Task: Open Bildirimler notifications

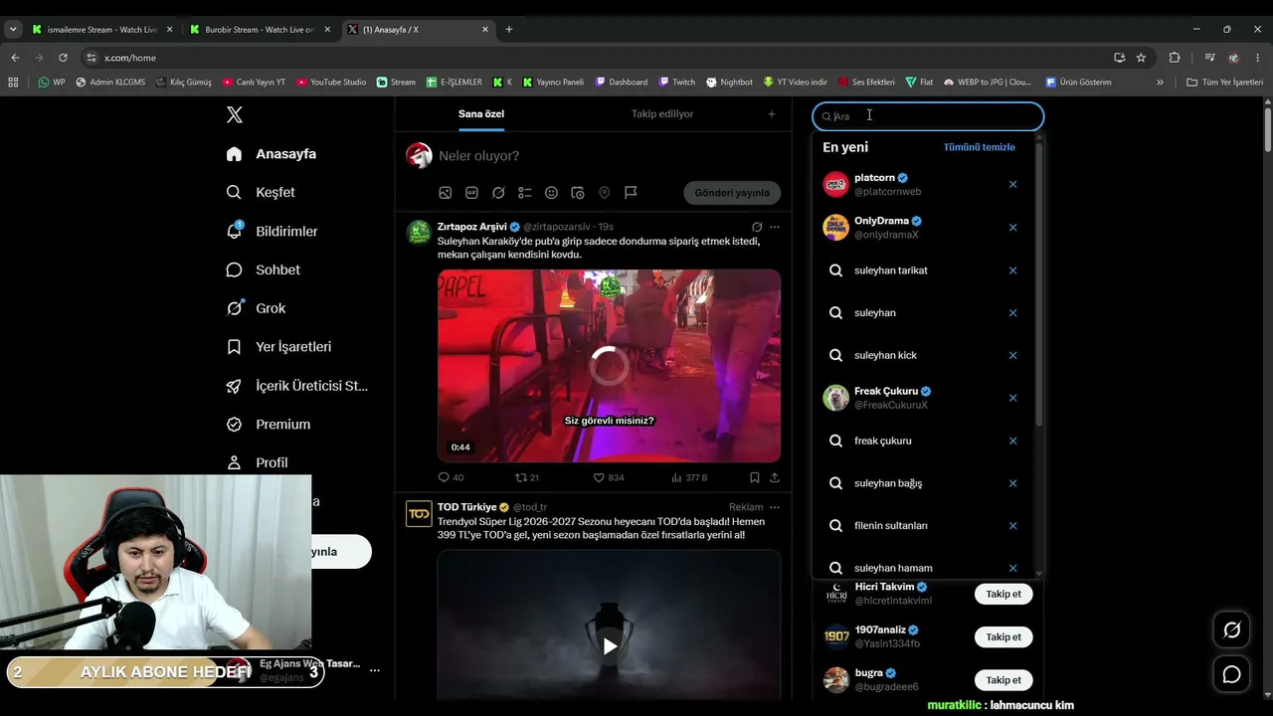Action: tap(272, 231)
